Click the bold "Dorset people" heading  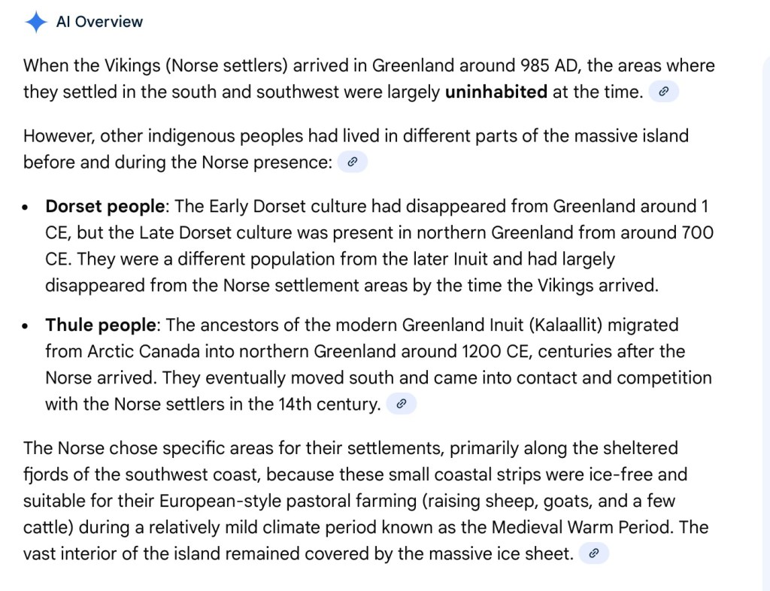coord(105,206)
